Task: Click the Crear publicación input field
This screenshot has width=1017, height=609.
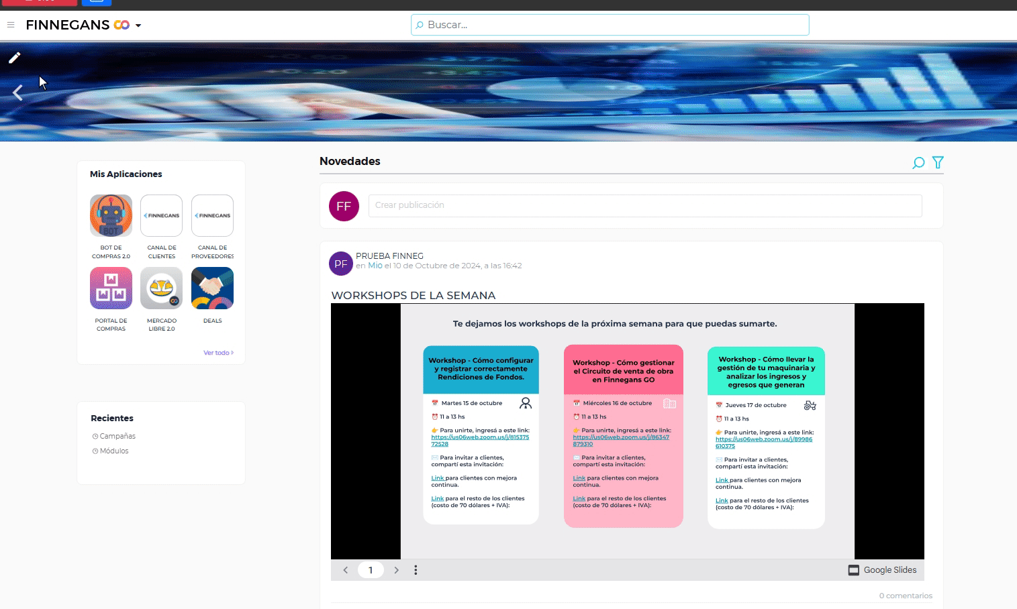Action: click(644, 205)
